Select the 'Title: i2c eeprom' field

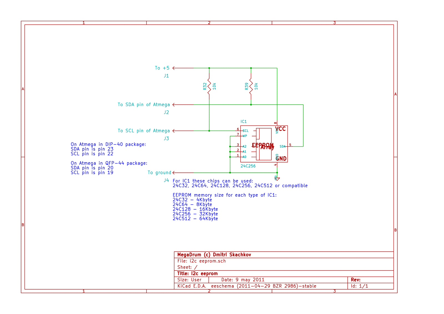click(x=197, y=273)
